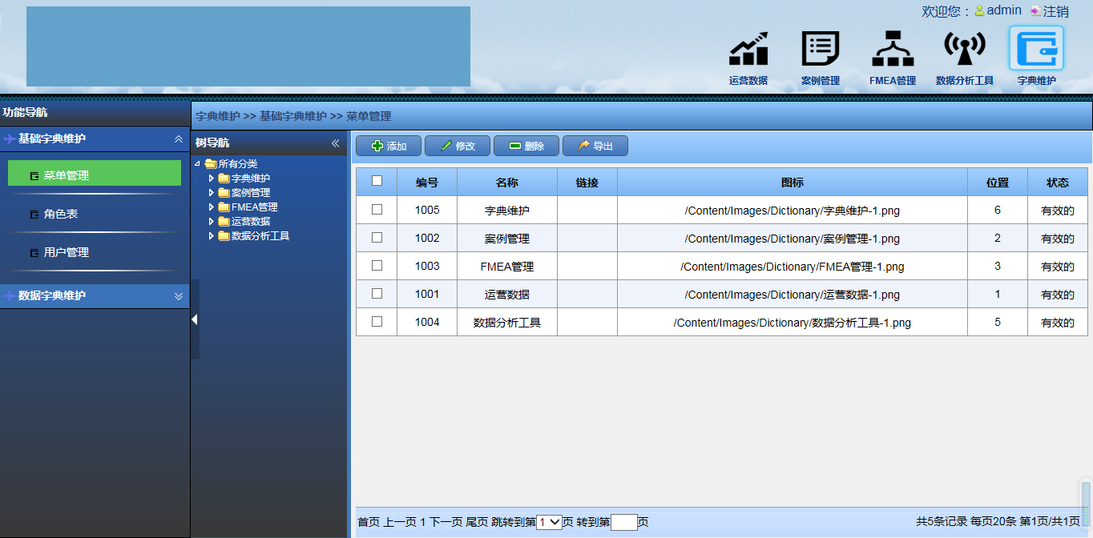1093x538 pixels.
Task: Check the box for row 1005
Action: coord(377,210)
